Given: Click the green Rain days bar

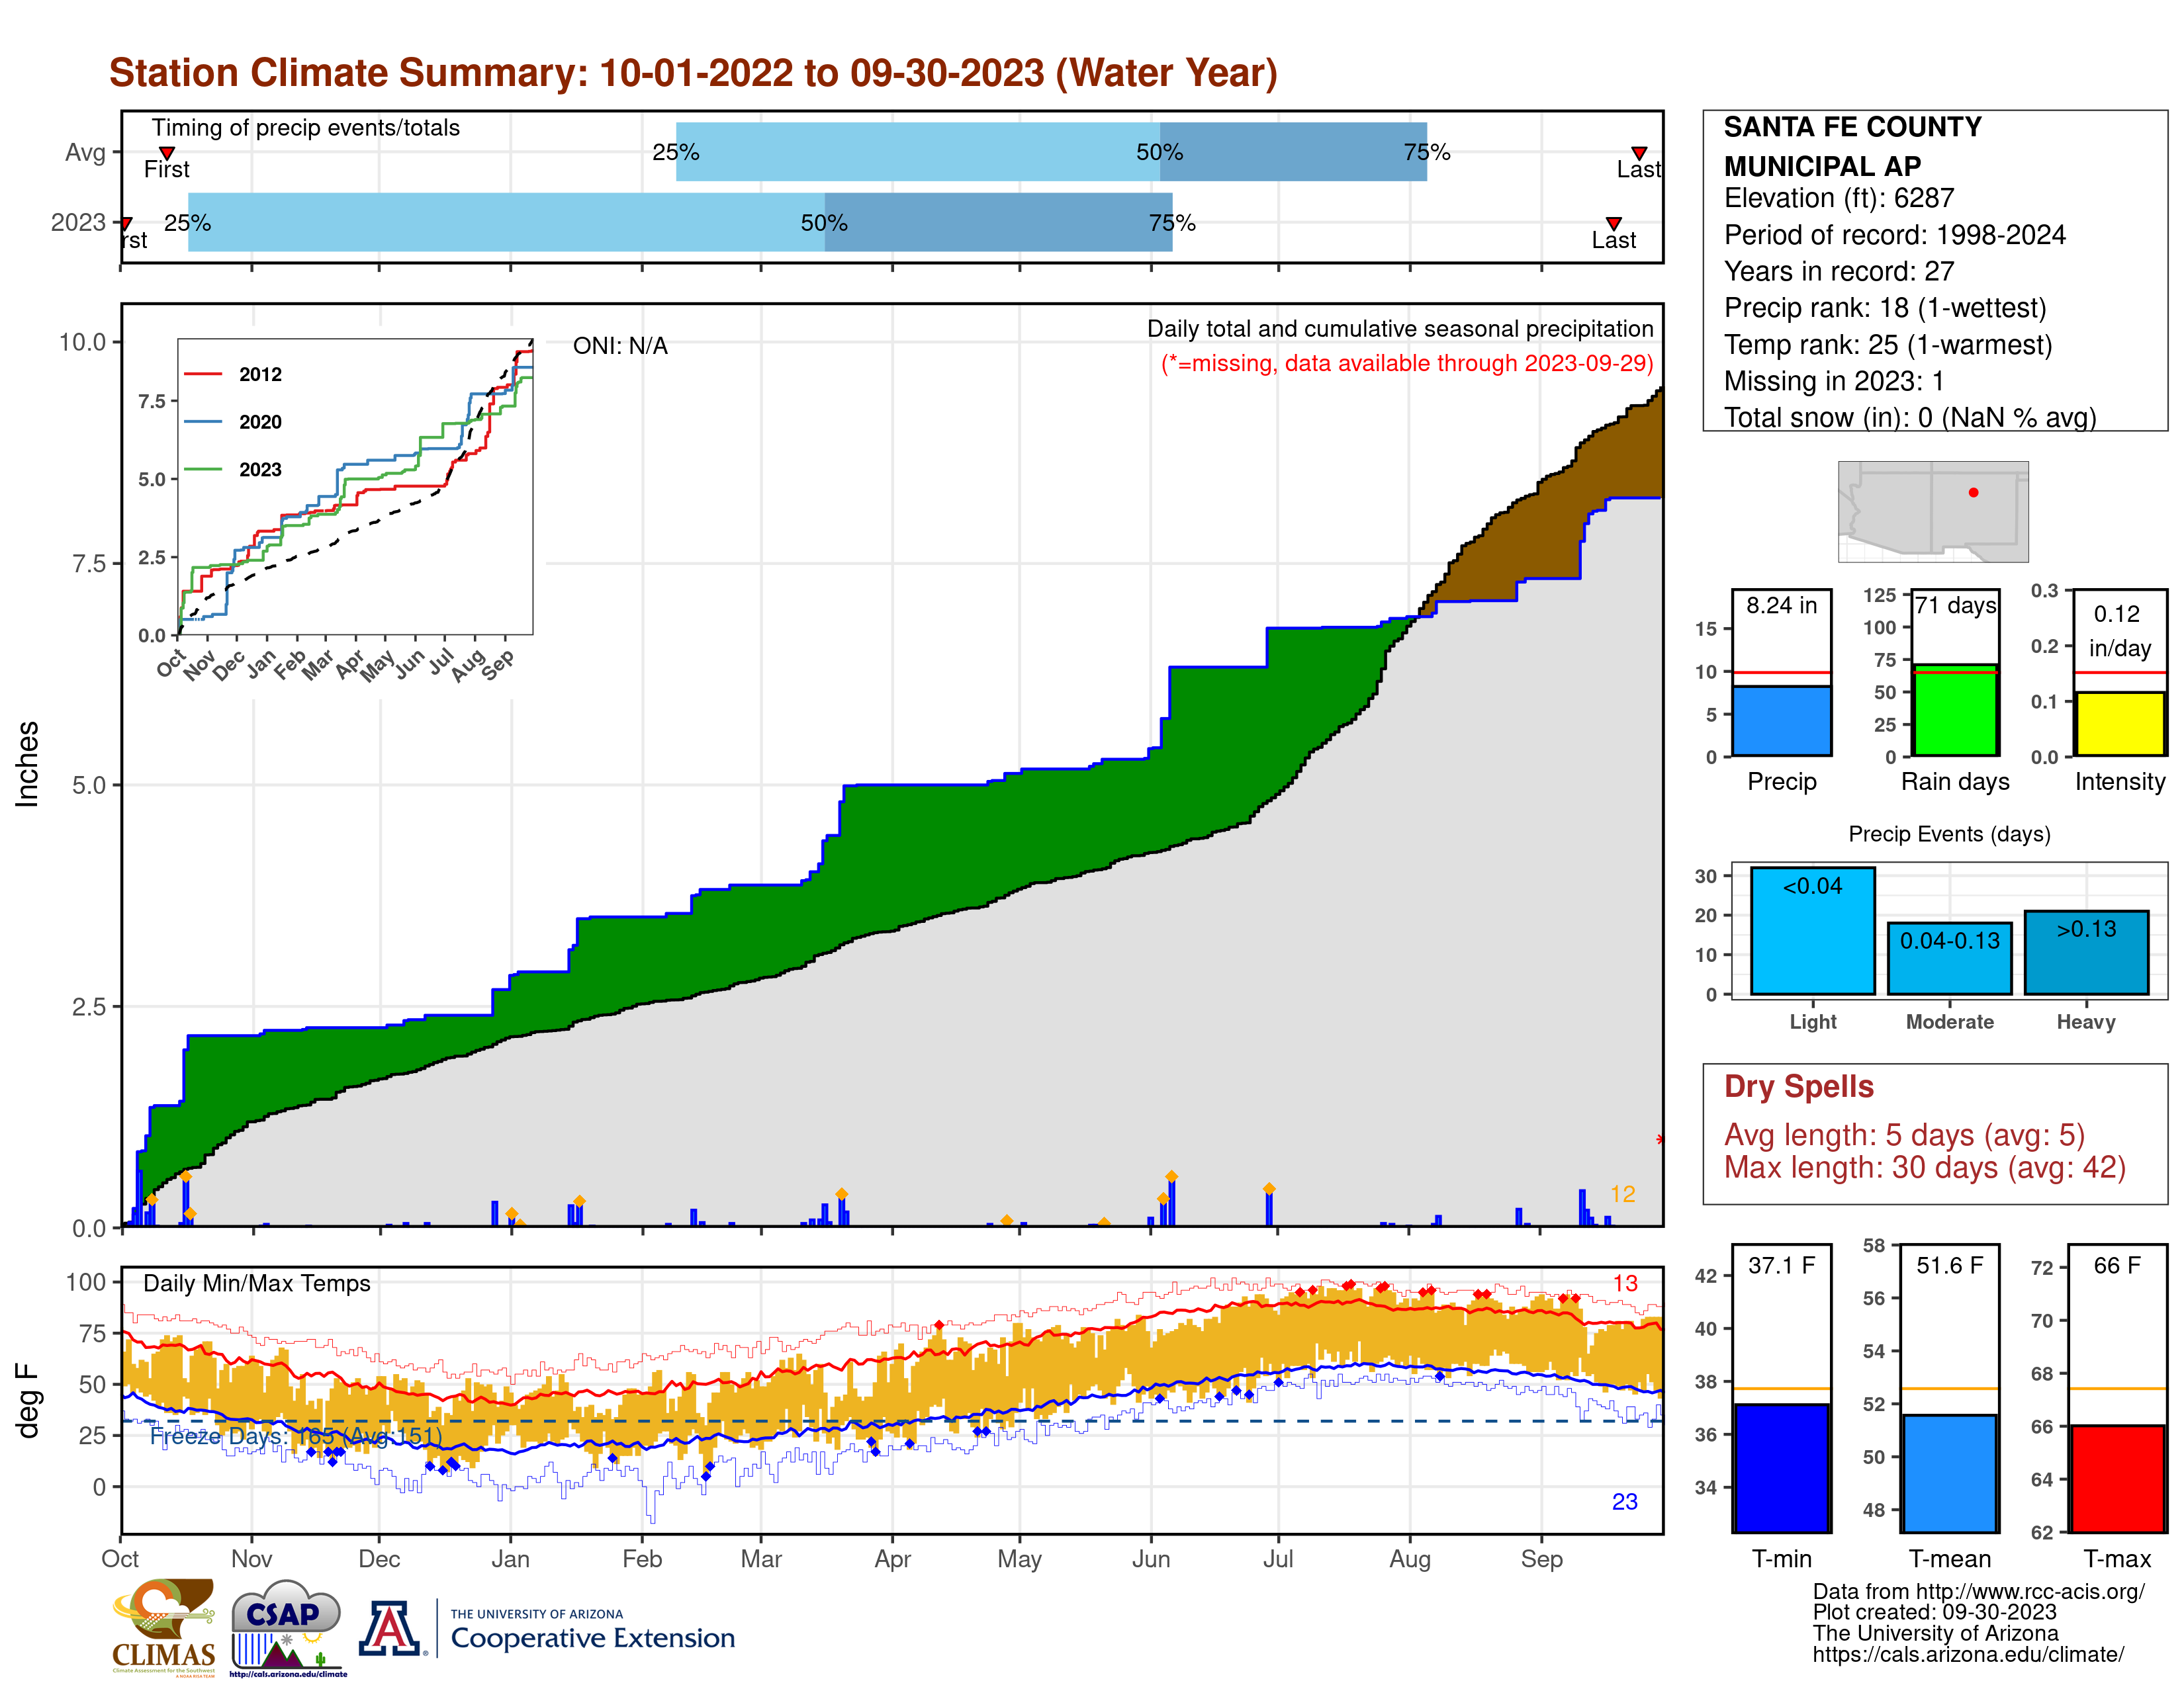Looking at the screenshot, I should tap(1955, 711).
